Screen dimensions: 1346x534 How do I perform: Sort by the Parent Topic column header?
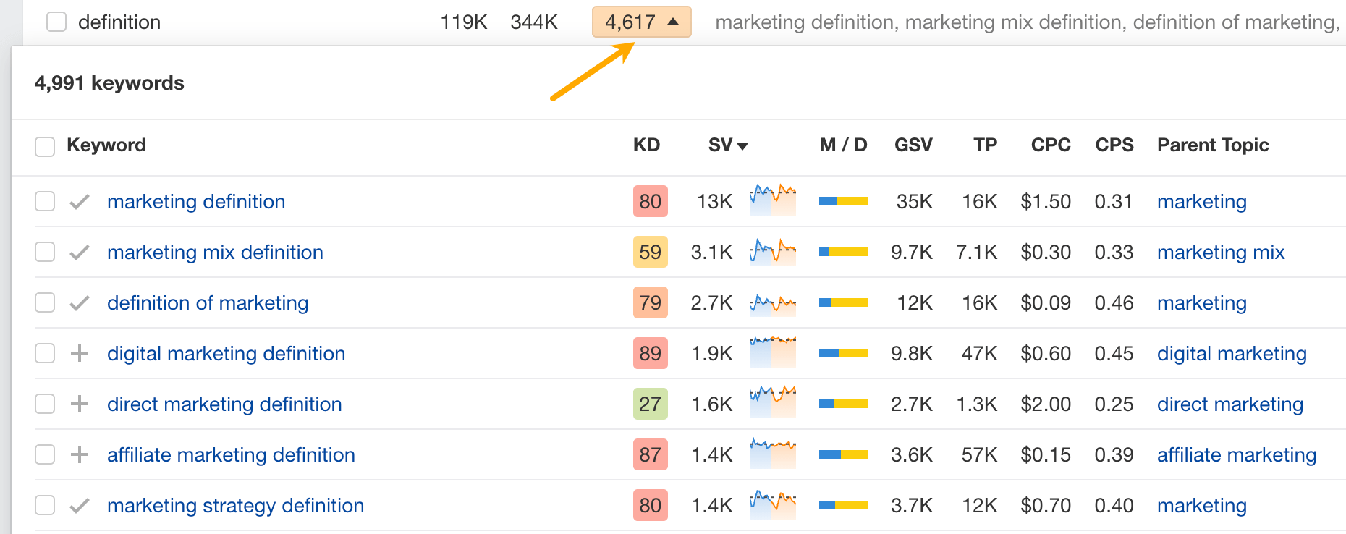[x=1212, y=145]
